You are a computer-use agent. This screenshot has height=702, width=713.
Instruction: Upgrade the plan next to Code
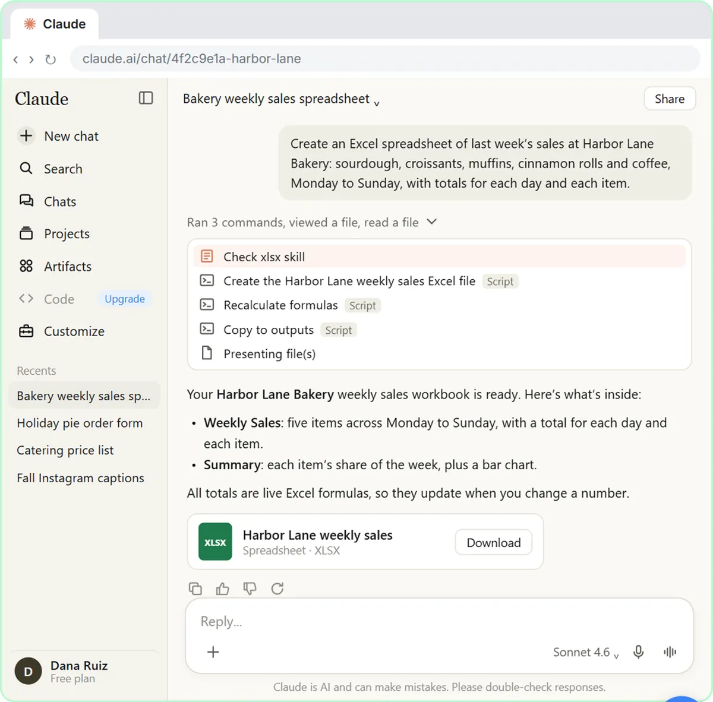coord(125,299)
